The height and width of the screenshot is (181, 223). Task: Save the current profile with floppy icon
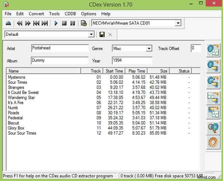click(102, 34)
